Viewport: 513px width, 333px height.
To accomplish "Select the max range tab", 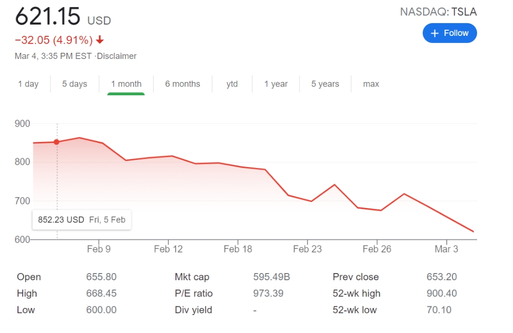I will [x=371, y=84].
